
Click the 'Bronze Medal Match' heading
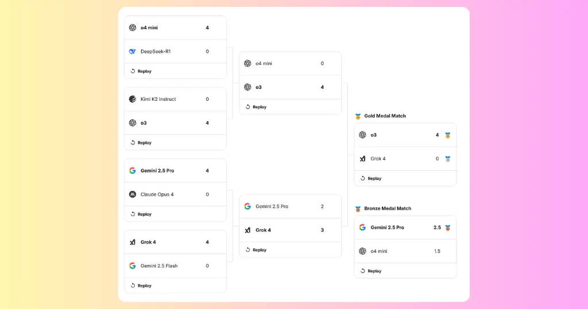coord(388,208)
